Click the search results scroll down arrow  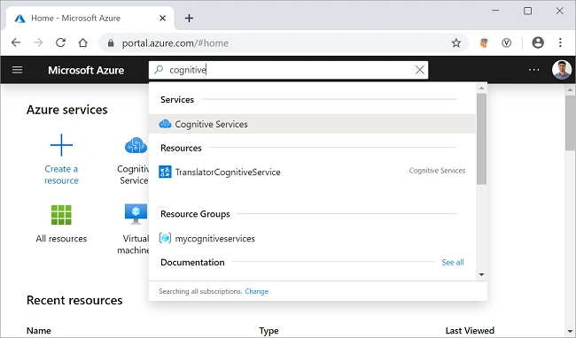click(x=481, y=274)
